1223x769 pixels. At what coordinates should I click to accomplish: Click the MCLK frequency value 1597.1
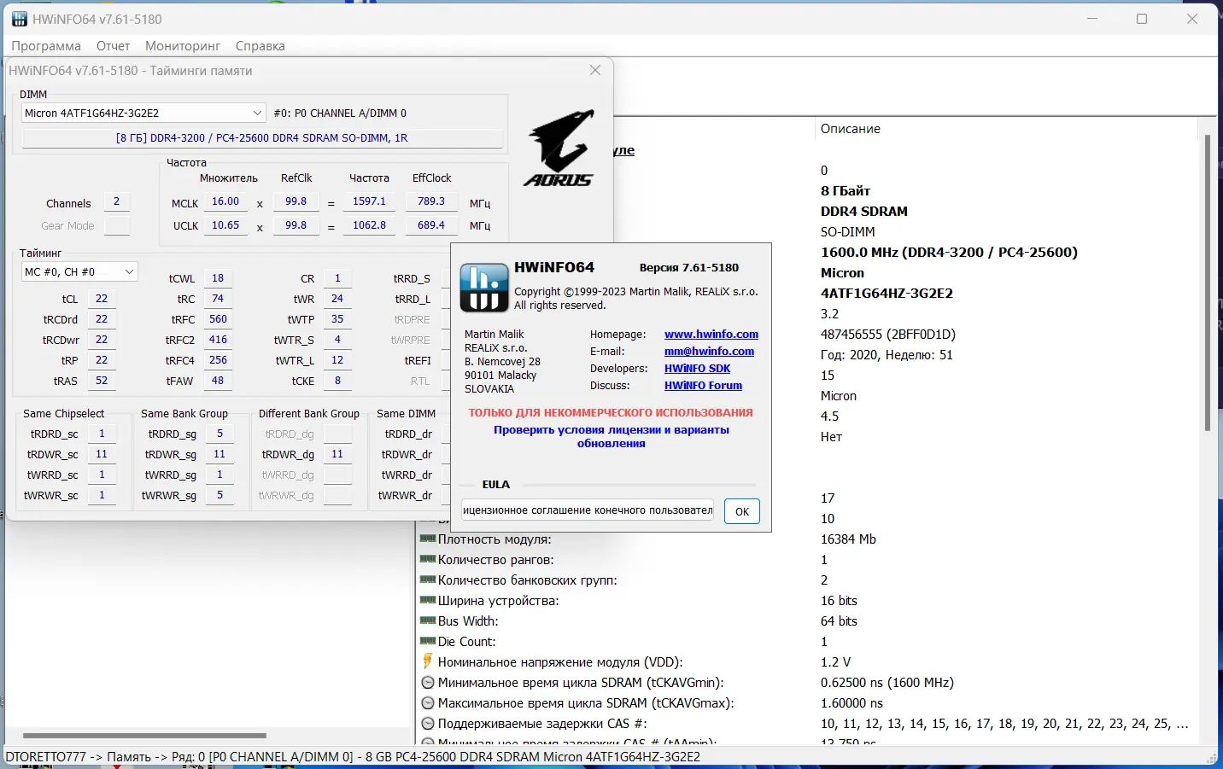click(369, 202)
